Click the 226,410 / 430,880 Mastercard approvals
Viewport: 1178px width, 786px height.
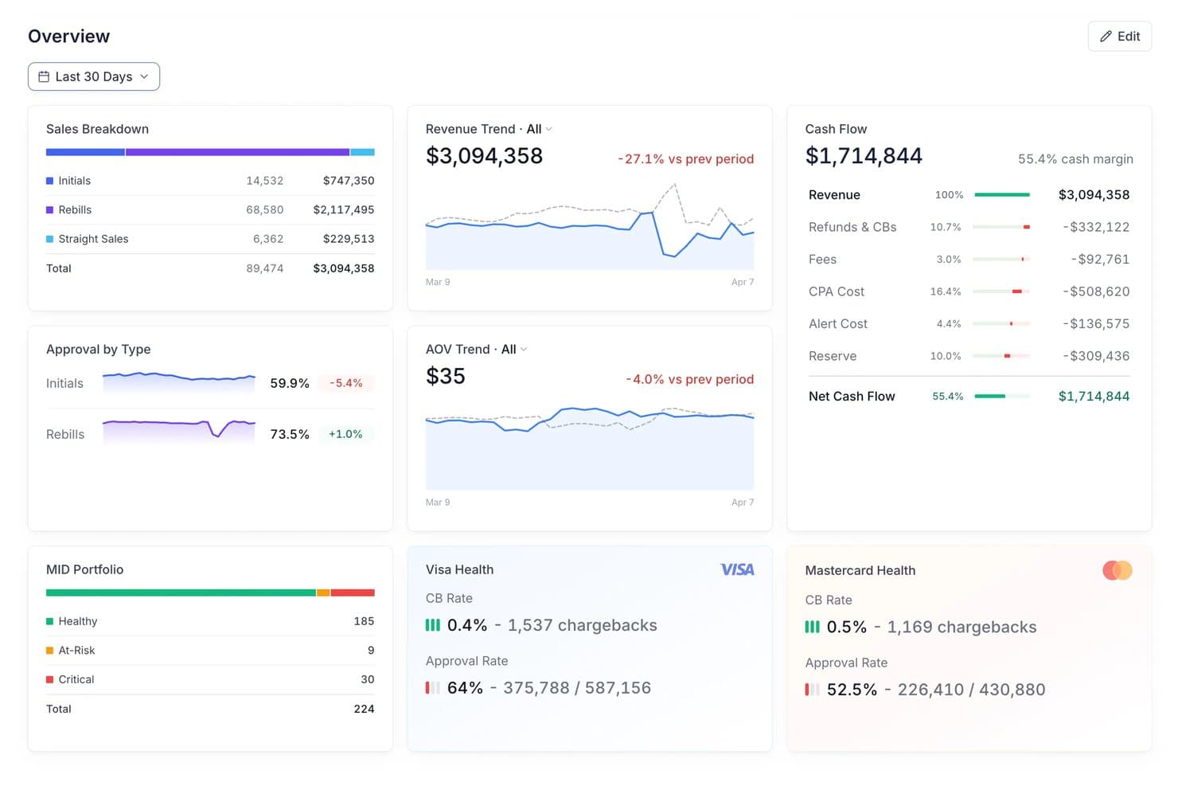(972, 690)
